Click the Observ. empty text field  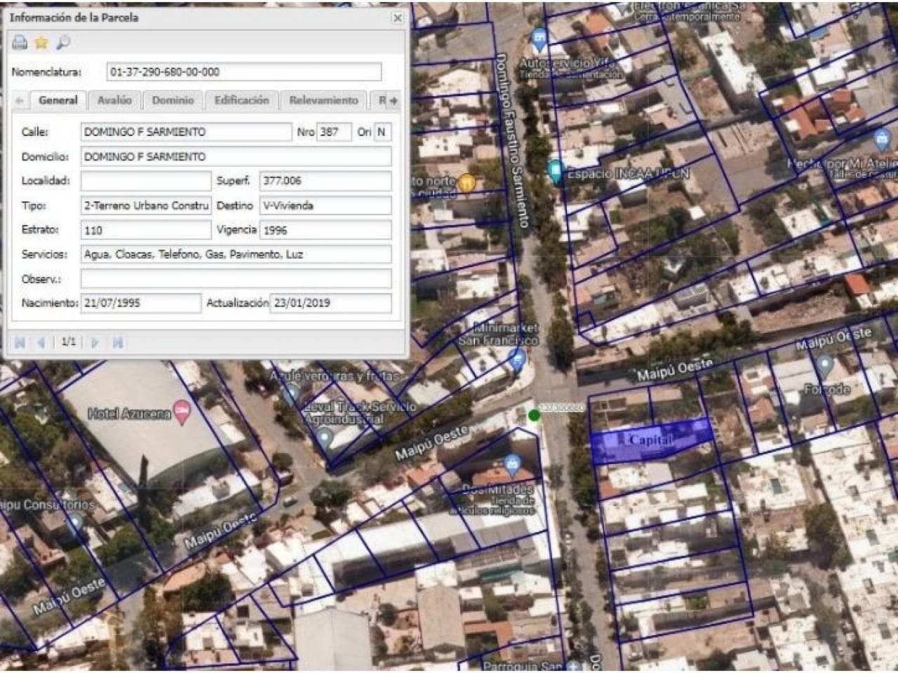tap(236, 279)
